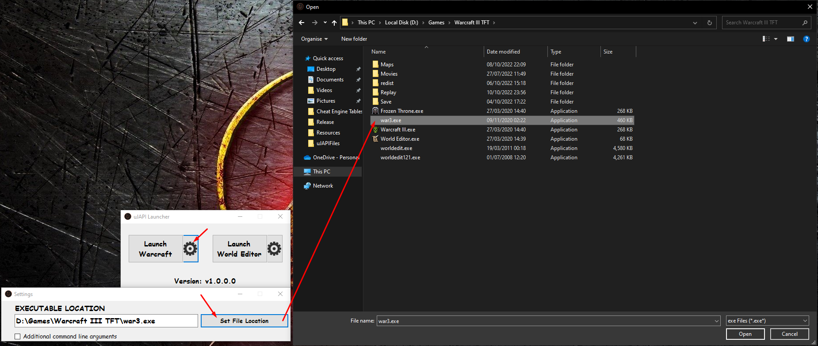Select World Editor.exe icon

tap(375, 139)
